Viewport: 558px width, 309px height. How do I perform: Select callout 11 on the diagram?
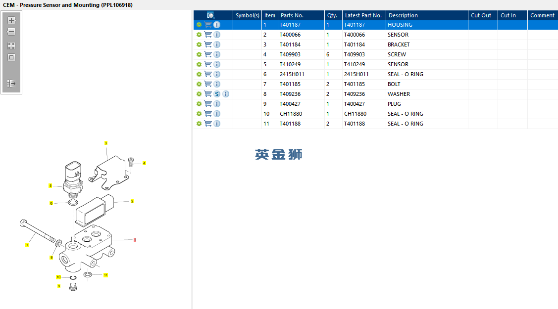(x=105, y=275)
